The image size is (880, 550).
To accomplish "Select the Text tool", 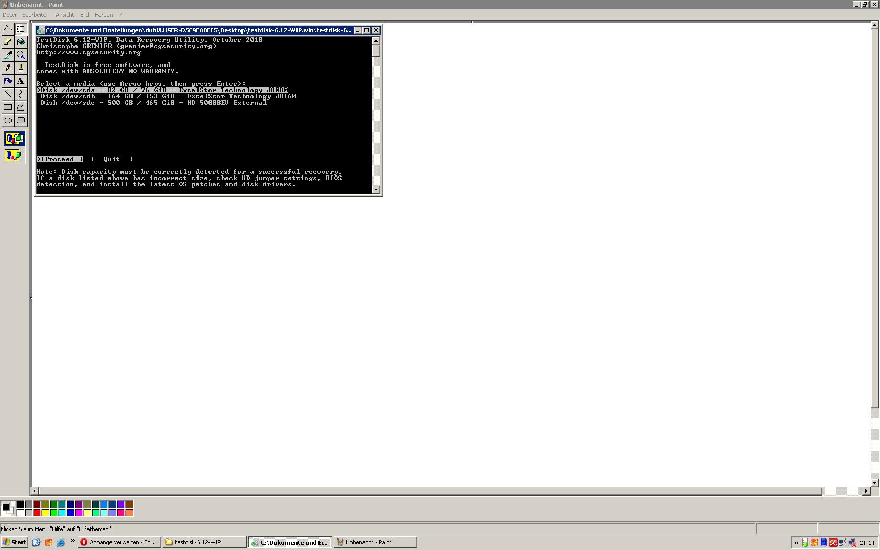I will (x=21, y=81).
